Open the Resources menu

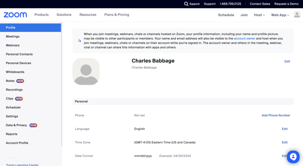88,15
